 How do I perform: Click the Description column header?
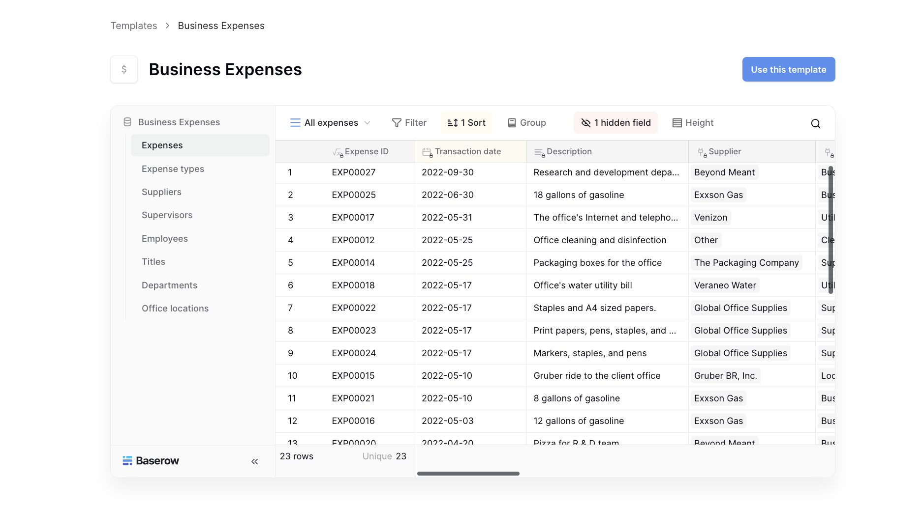(608, 152)
